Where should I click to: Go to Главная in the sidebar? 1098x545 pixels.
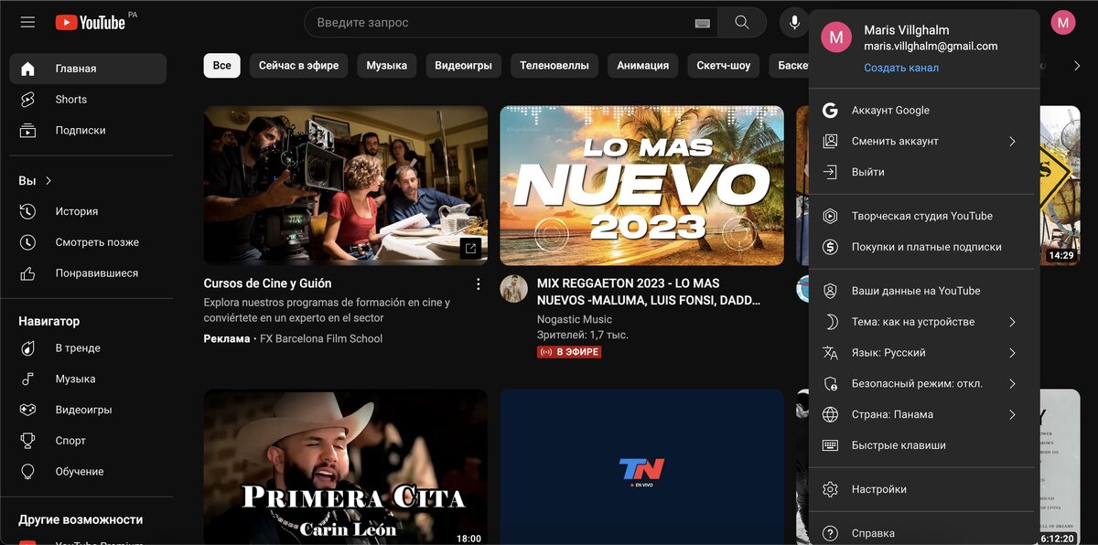[88, 69]
